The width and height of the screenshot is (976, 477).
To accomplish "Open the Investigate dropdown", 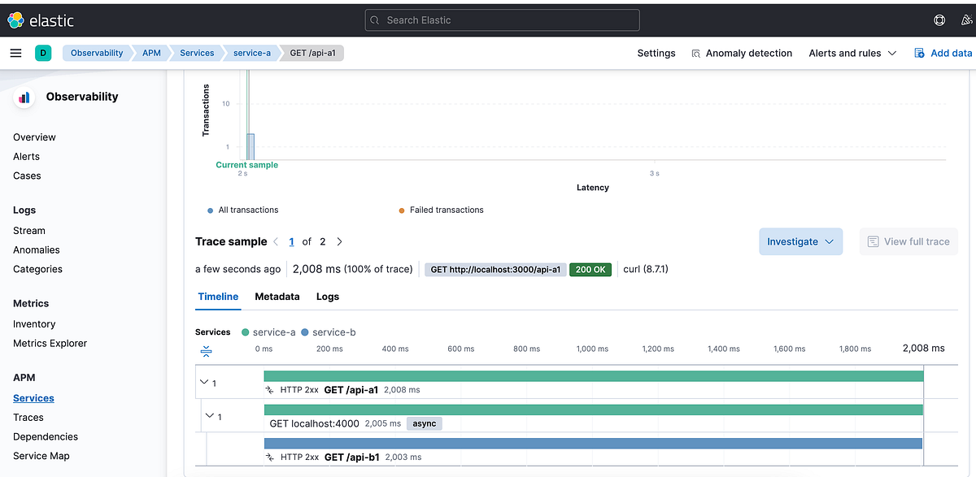I will pos(800,241).
